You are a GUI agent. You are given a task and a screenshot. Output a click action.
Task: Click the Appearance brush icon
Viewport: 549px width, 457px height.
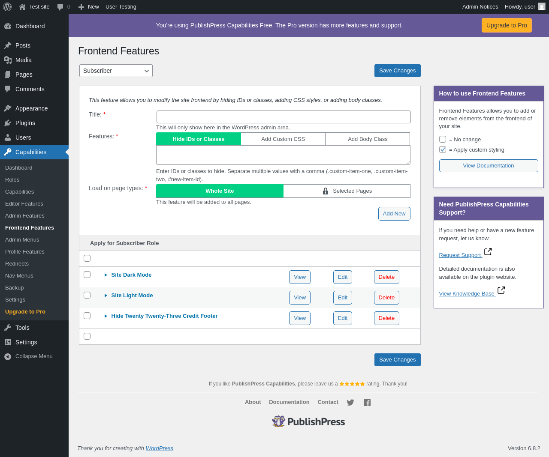tap(8, 108)
